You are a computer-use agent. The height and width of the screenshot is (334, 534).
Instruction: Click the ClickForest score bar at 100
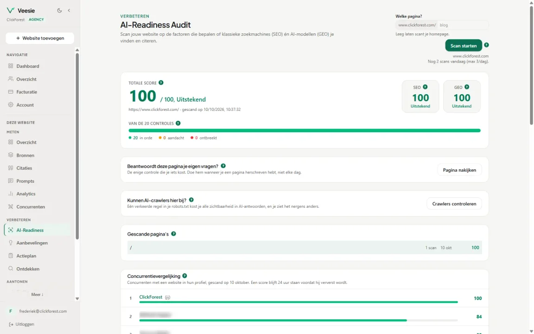tap(299, 302)
